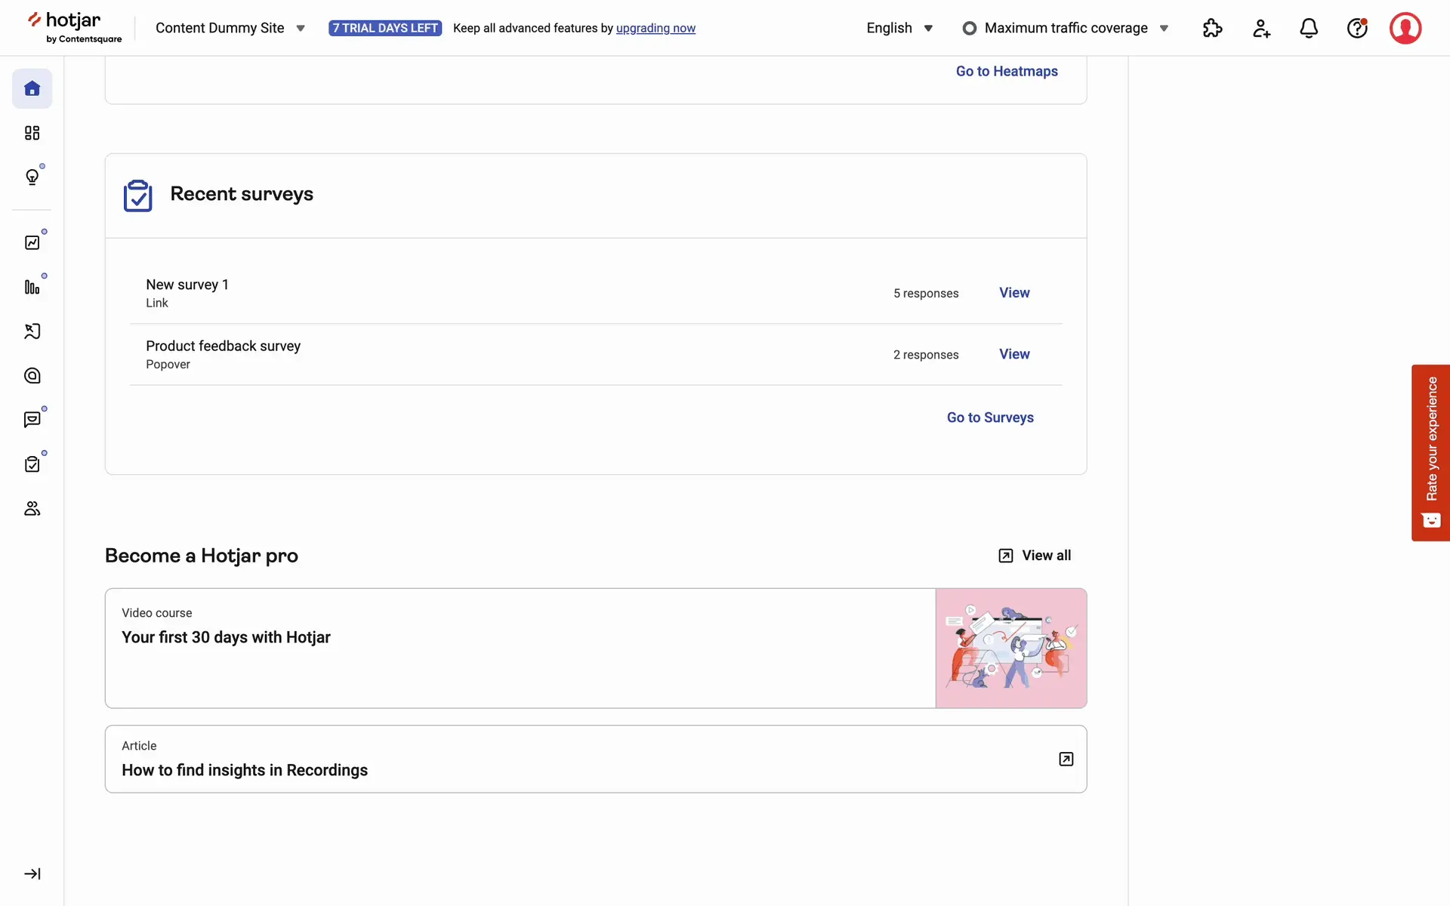Viewport: 1450px width, 906px height.
Task: Open the Home sidebar icon
Action: (32, 89)
